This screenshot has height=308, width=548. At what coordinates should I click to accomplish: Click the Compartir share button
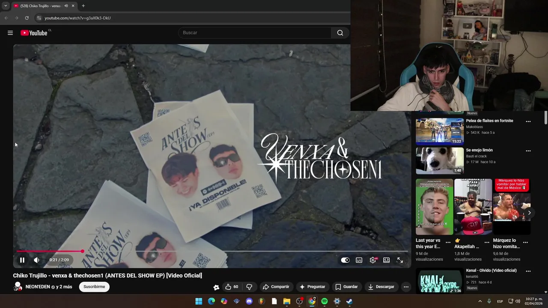tap(276, 287)
